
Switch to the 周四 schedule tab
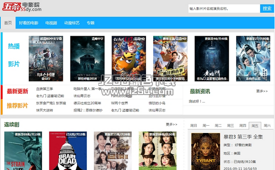(243, 126)
